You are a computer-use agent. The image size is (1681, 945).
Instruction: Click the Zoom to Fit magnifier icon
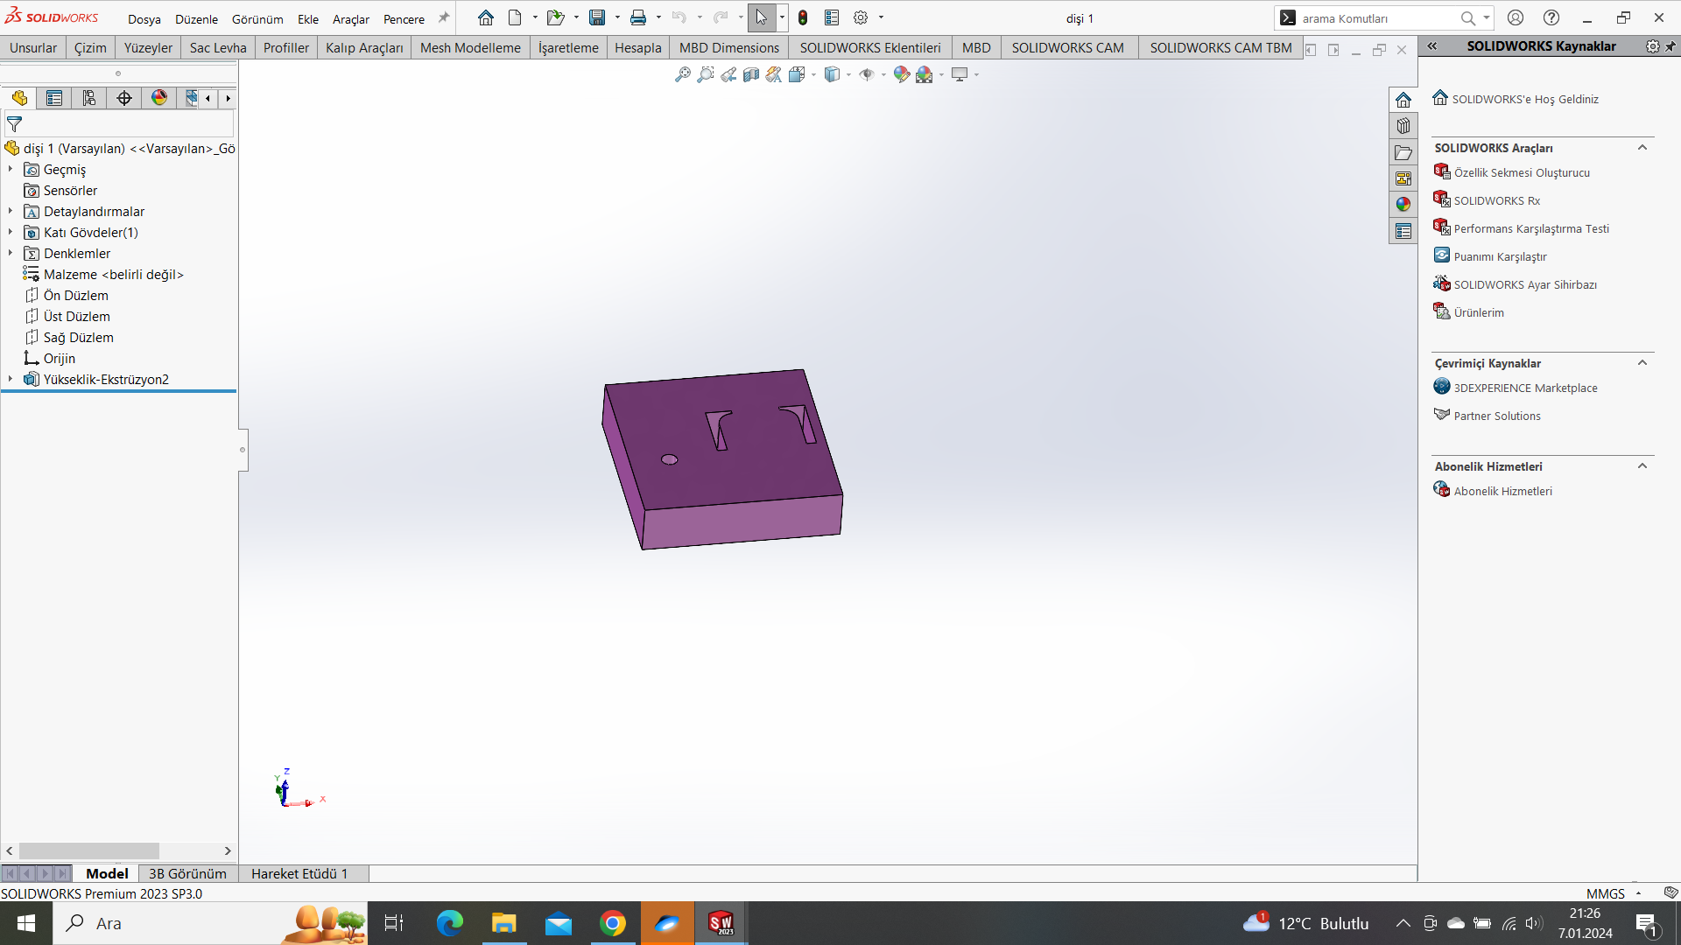(x=683, y=75)
